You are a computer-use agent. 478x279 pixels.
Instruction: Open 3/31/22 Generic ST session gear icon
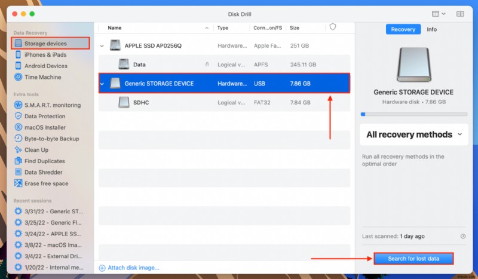(x=19, y=211)
